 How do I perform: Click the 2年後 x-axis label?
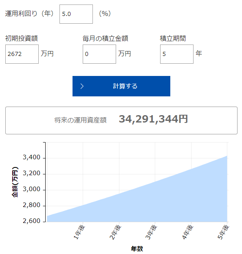point(115,232)
